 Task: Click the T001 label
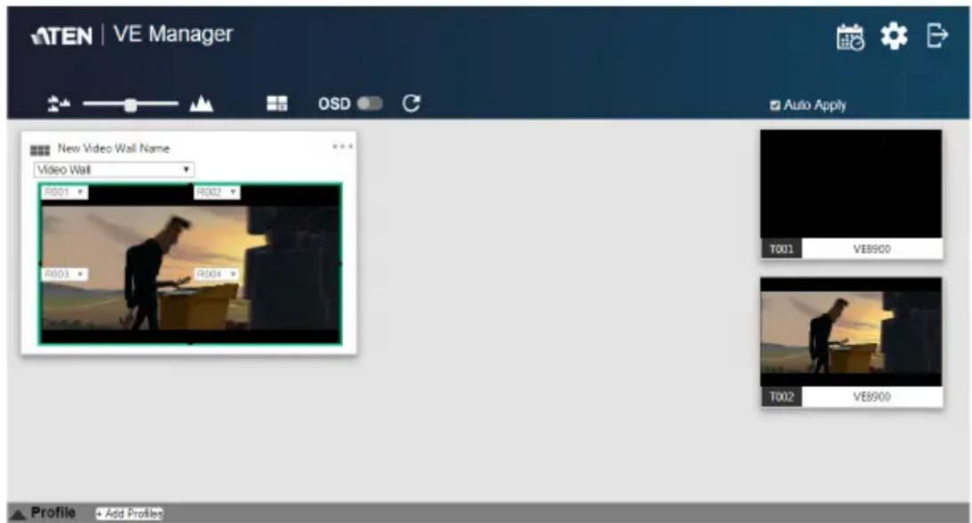[781, 249]
